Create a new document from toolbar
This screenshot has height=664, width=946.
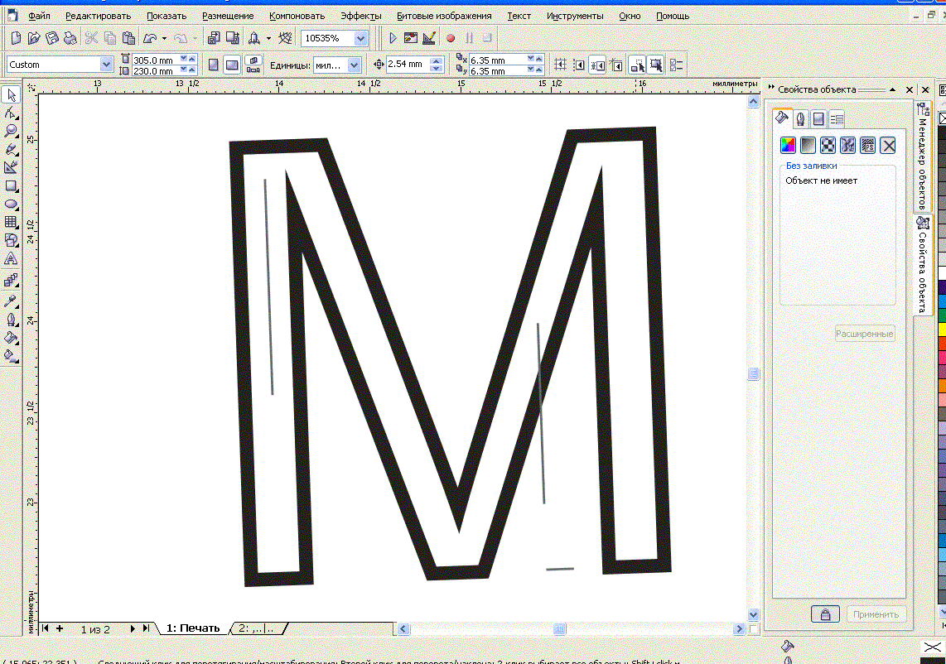click(17, 38)
